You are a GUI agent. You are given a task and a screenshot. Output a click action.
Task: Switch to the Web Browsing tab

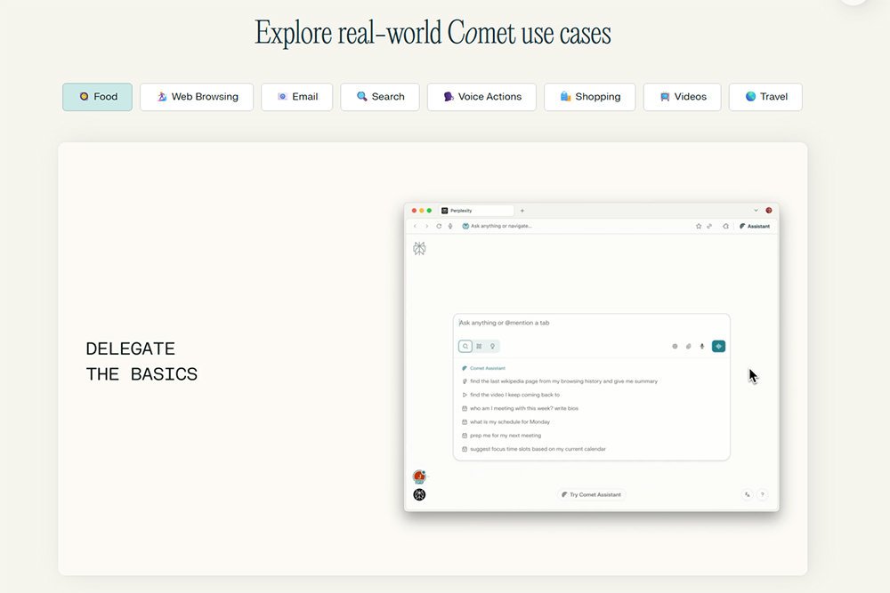click(x=196, y=97)
